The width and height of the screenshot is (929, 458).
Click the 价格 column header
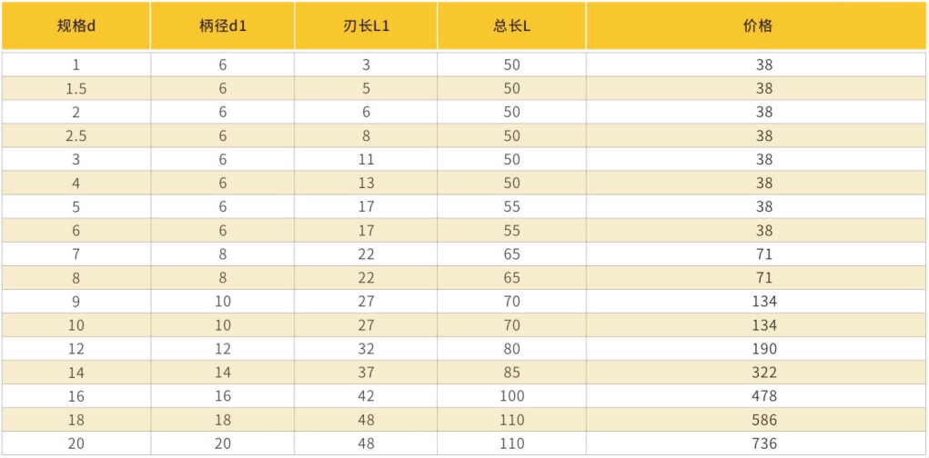point(757,26)
